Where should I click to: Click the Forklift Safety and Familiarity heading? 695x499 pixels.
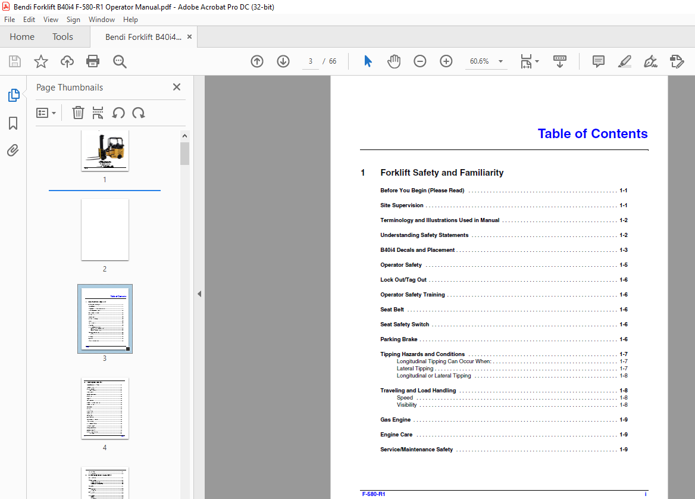[442, 173]
